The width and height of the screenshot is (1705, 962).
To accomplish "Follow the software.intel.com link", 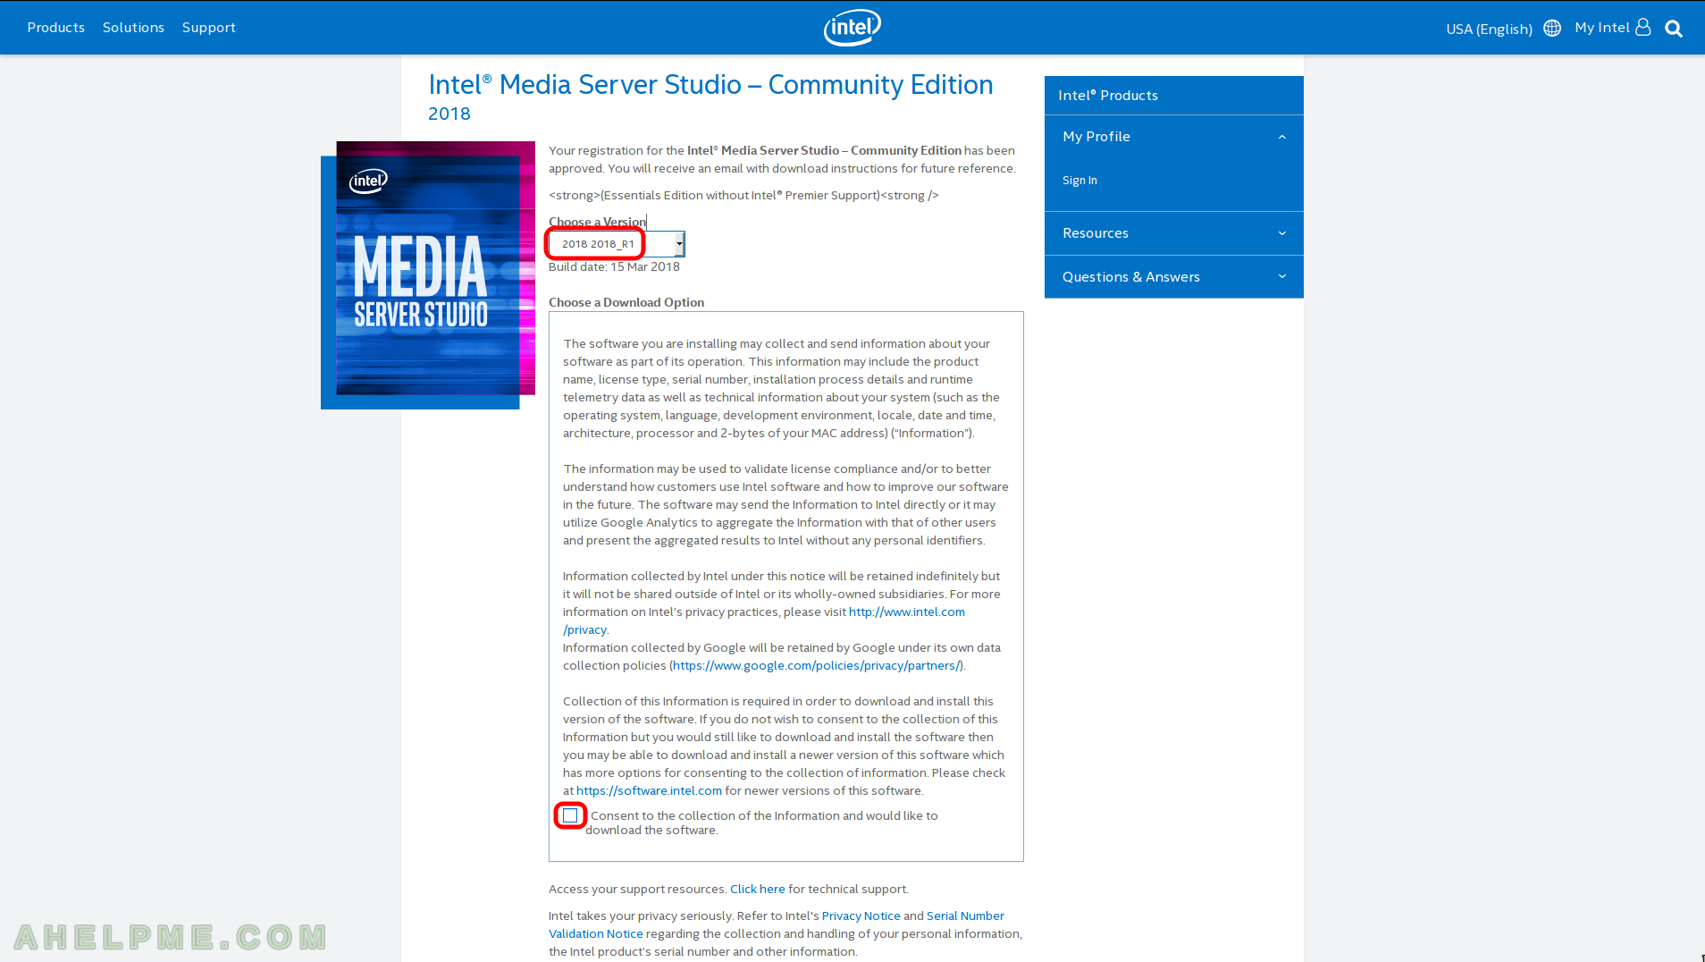I will point(649,791).
